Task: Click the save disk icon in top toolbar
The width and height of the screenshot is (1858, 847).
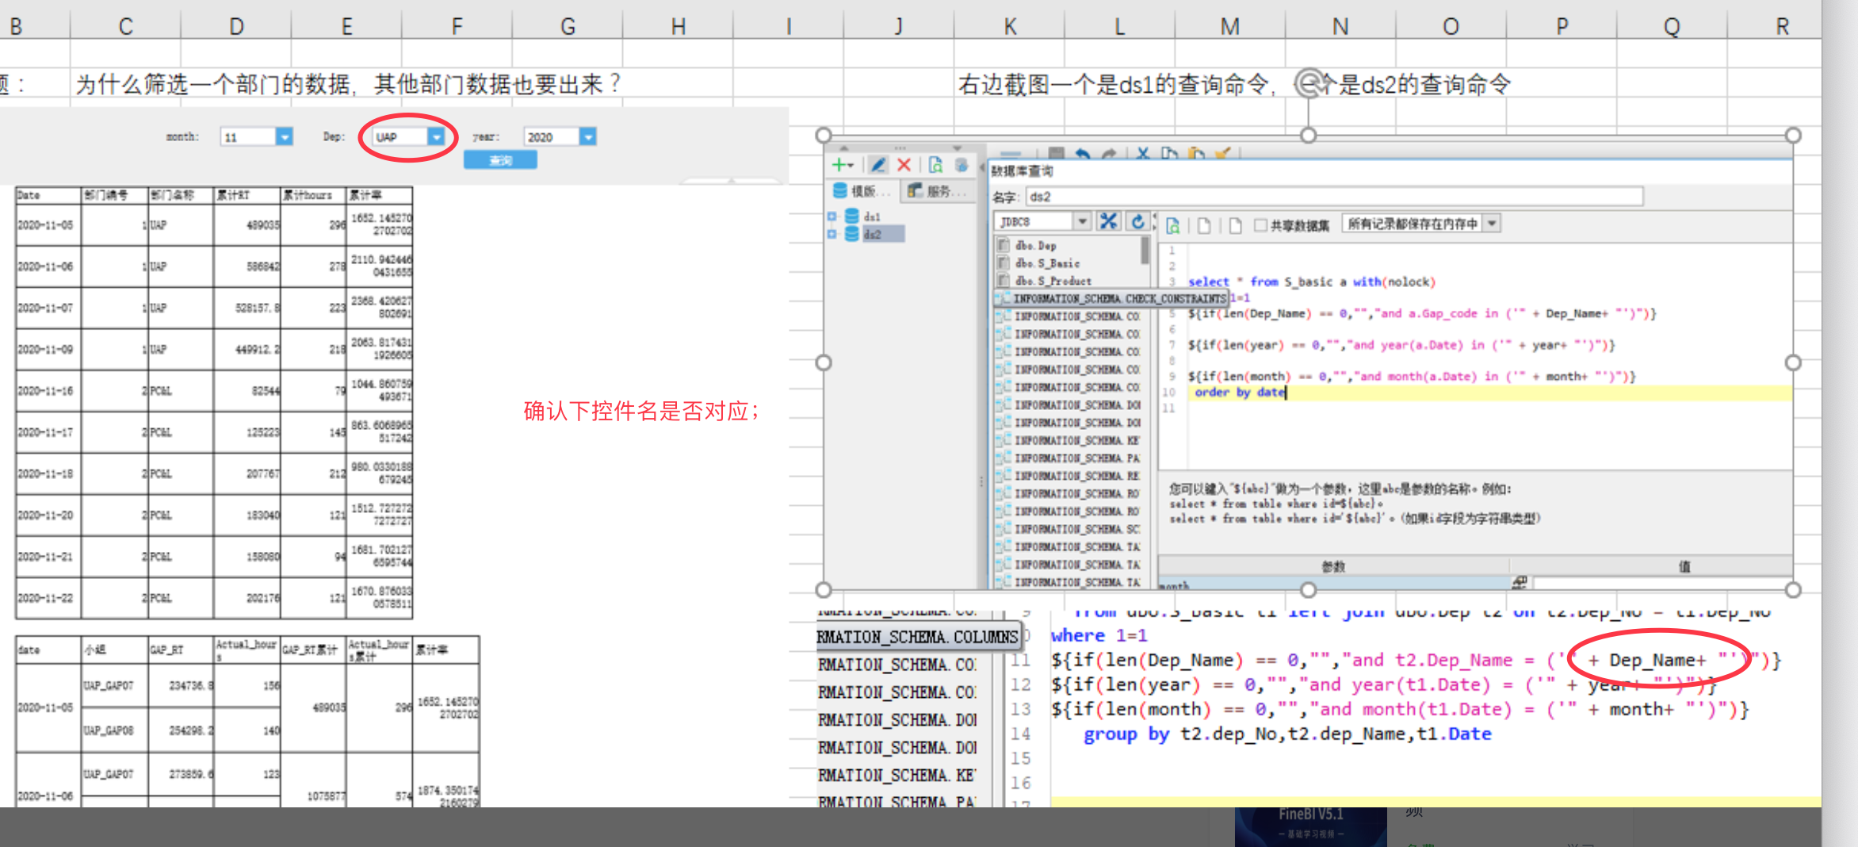Action: [1056, 153]
